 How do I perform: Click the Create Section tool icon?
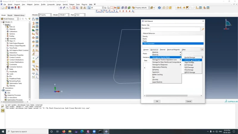pos(33,23)
